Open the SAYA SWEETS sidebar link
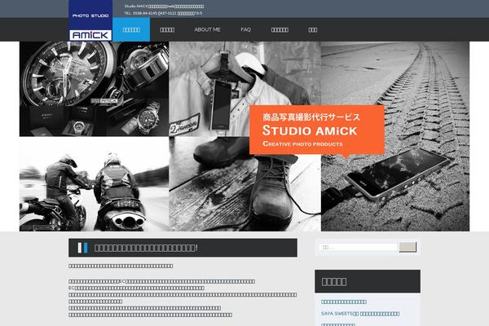The image size is (489, 326). pos(360,314)
